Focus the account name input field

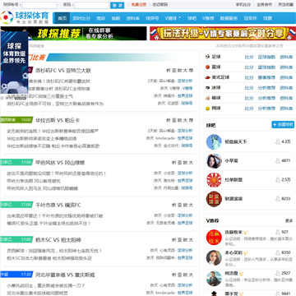click(x=39, y=5)
